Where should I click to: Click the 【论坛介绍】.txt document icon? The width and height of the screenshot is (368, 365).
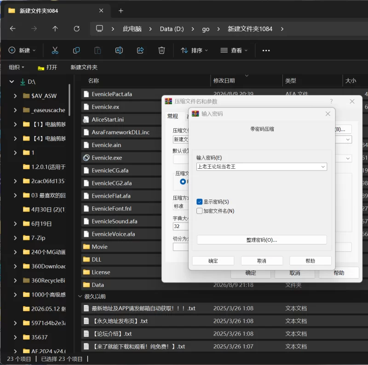[86, 334]
